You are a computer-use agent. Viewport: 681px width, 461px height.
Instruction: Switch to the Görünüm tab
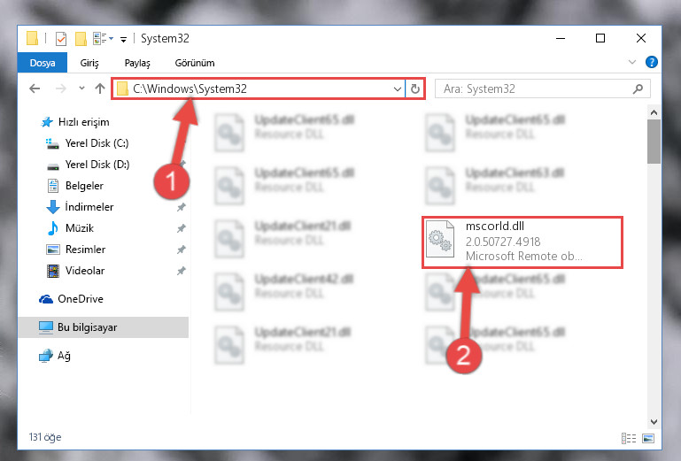195,63
